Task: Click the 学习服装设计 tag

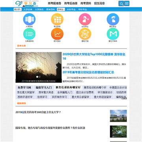Action: tap(105, 92)
